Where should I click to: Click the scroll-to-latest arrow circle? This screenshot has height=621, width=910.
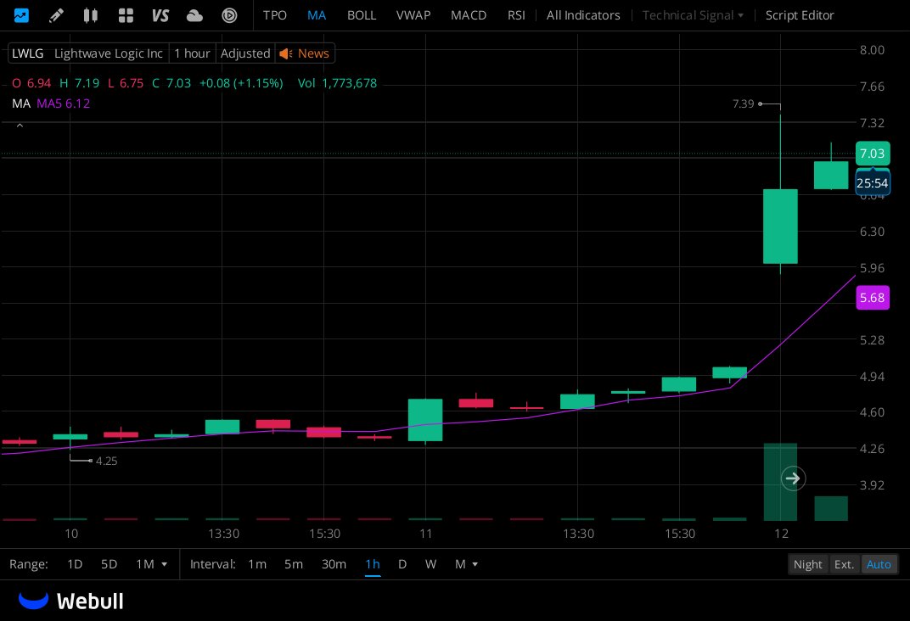pos(793,478)
